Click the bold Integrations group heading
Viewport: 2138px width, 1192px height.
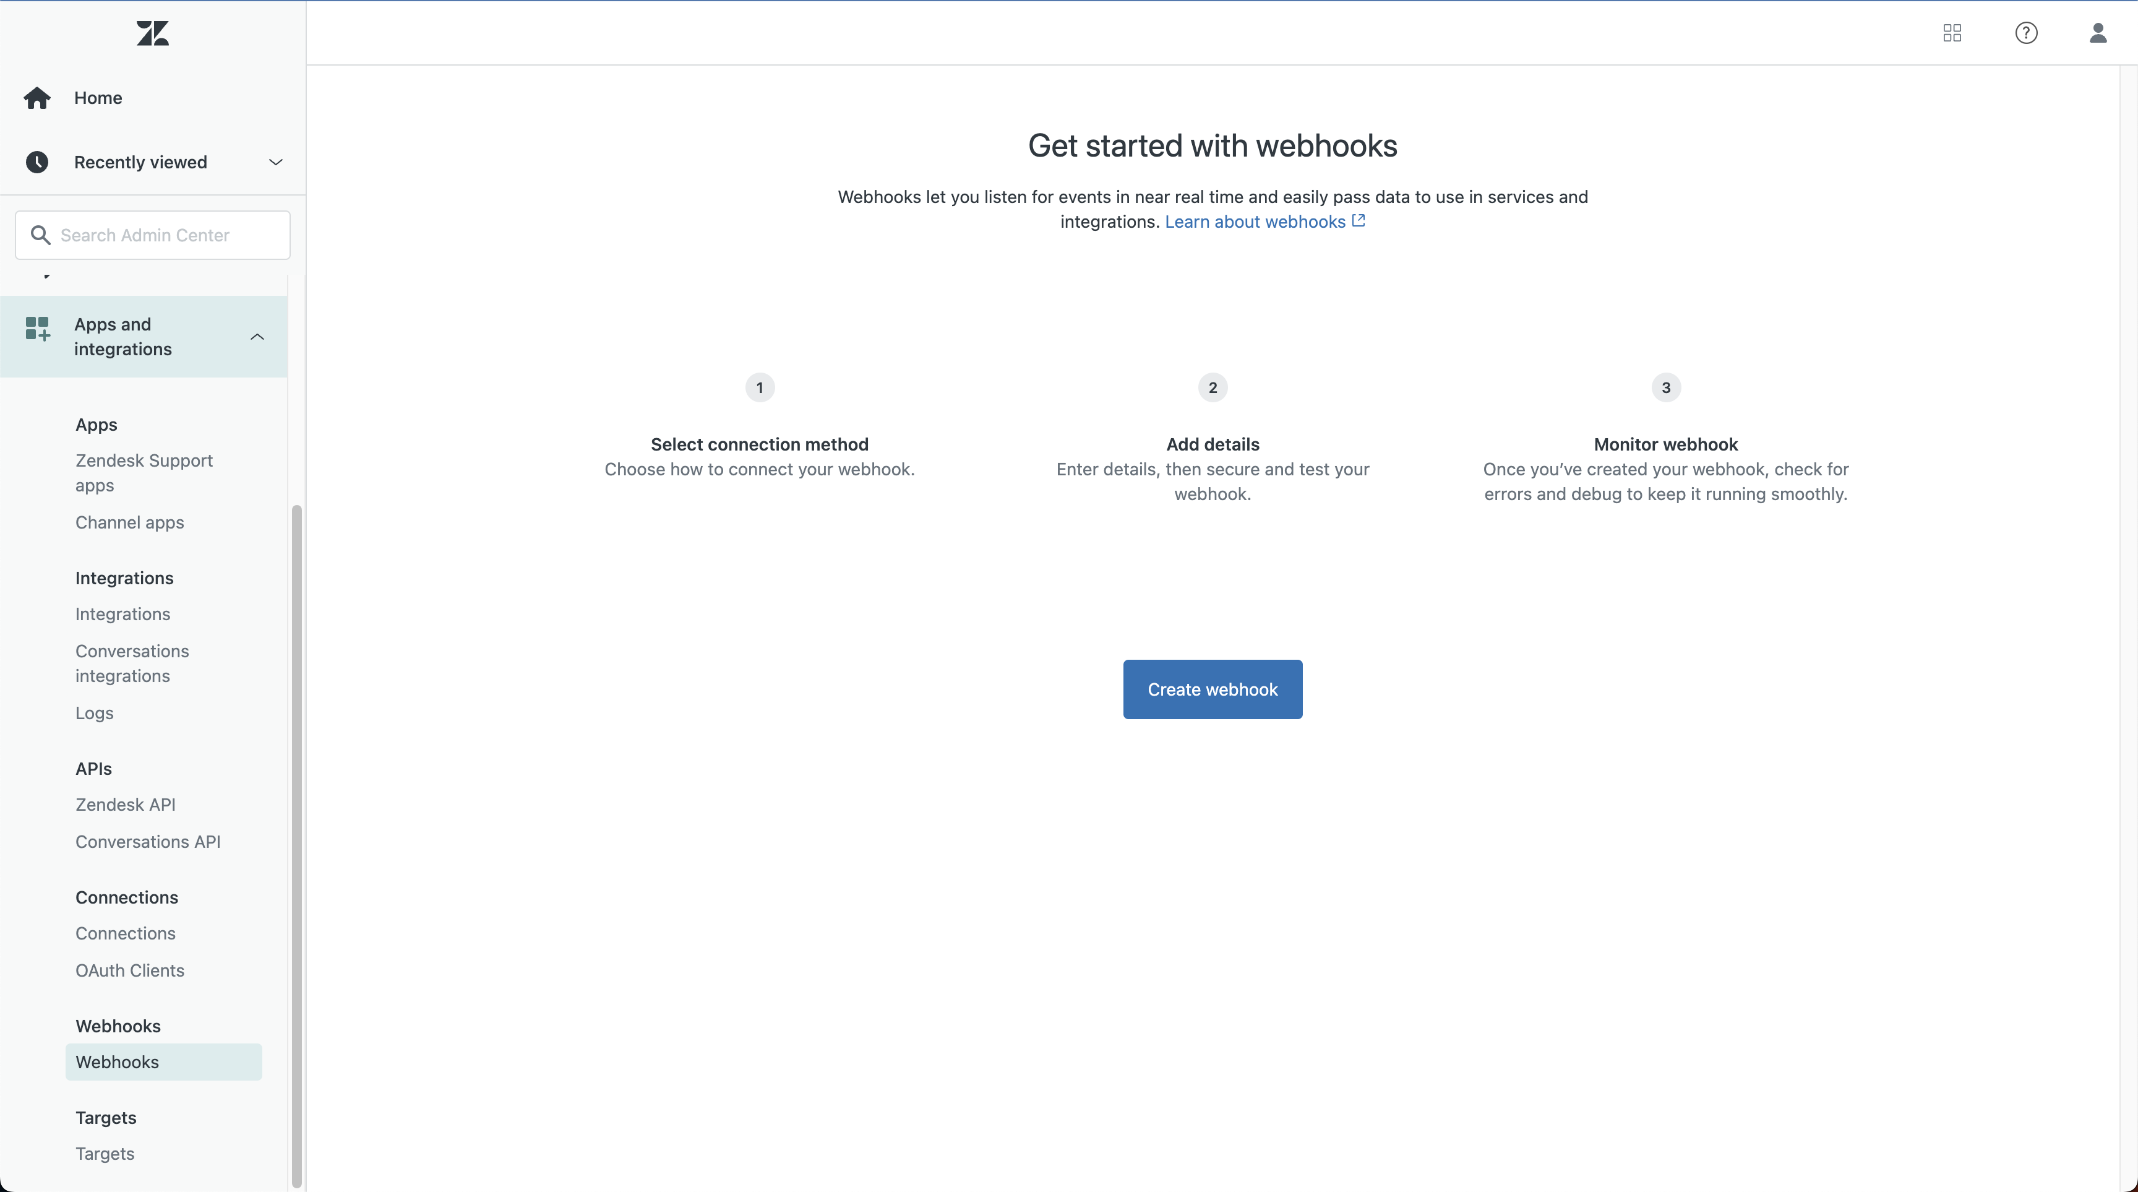tap(124, 577)
